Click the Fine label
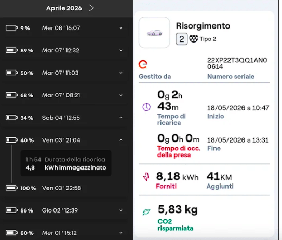282x240 pixels. coord(214,148)
